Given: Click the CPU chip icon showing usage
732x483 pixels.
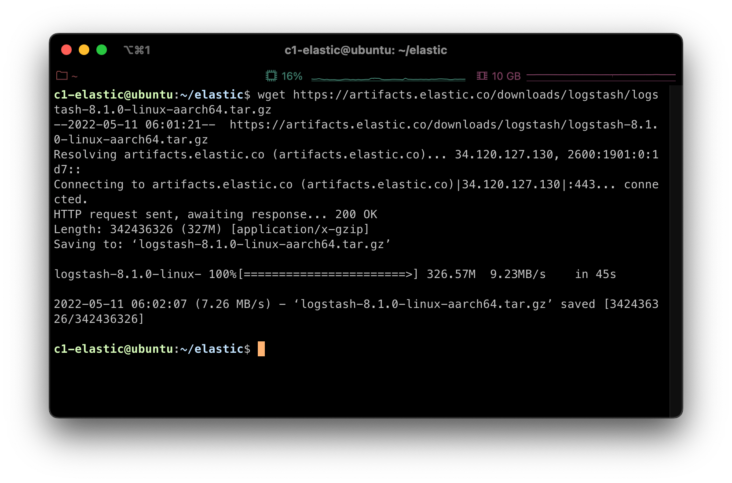Looking at the screenshot, I should coord(271,76).
